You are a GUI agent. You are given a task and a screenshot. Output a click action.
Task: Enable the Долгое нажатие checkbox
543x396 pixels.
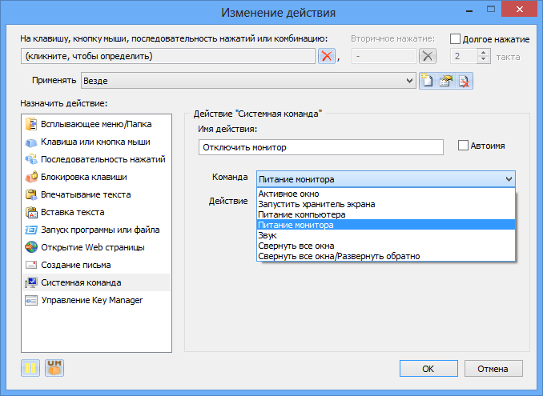[455, 38]
